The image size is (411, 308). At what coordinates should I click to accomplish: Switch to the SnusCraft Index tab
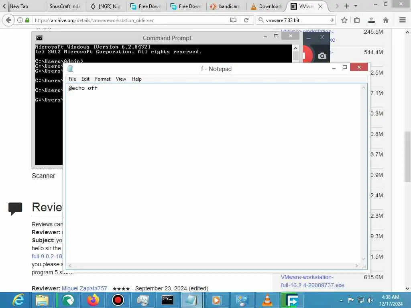click(x=65, y=6)
